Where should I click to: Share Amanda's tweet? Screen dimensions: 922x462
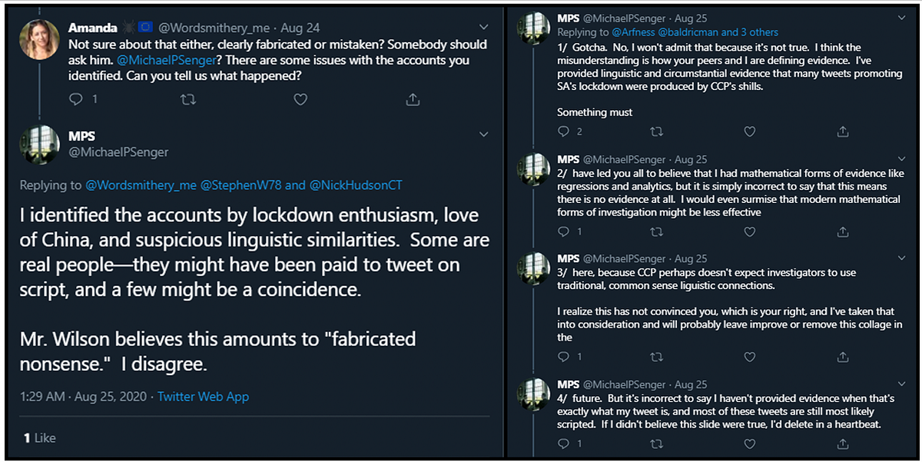(413, 99)
